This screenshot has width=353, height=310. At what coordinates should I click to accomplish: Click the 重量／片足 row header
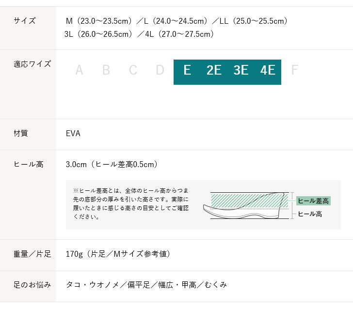pos(32,254)
